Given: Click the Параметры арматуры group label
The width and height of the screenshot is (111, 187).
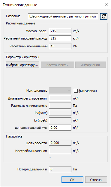Looking at the screenshot, I should tap(22, 57).
